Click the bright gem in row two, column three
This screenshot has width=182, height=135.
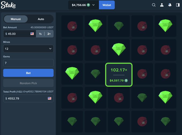coord(119,50)
